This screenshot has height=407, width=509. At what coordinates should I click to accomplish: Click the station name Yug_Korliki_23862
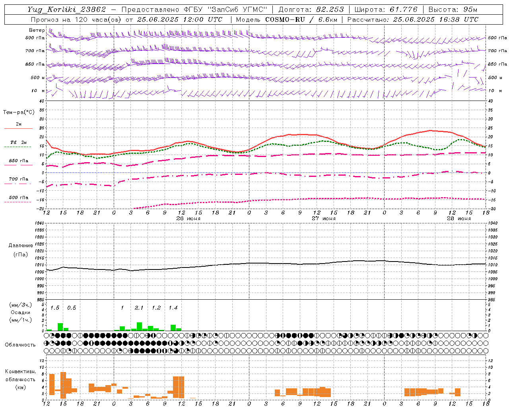pyautogui.click(x=66, y=10)
